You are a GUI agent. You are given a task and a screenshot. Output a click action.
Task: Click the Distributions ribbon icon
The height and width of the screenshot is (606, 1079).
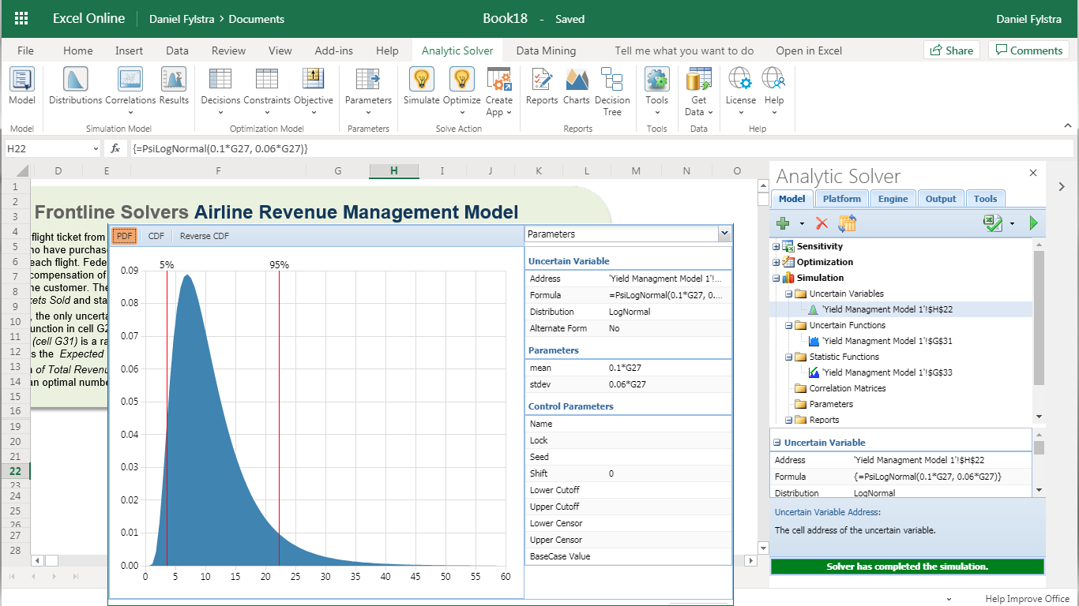tap(75, 80)
